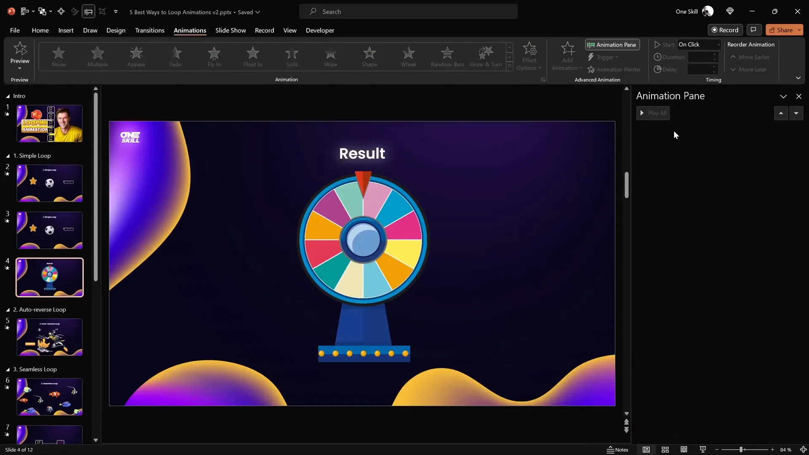Image resolution: width=809 pixels, height=455 pixels.
Task: Select the None animation option
Action: 59,56
